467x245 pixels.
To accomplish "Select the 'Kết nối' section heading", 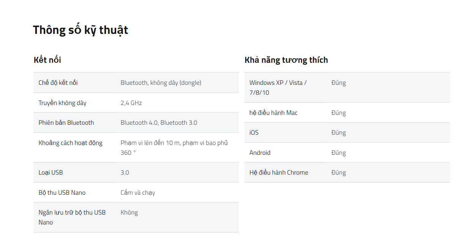I will (47, 60).
